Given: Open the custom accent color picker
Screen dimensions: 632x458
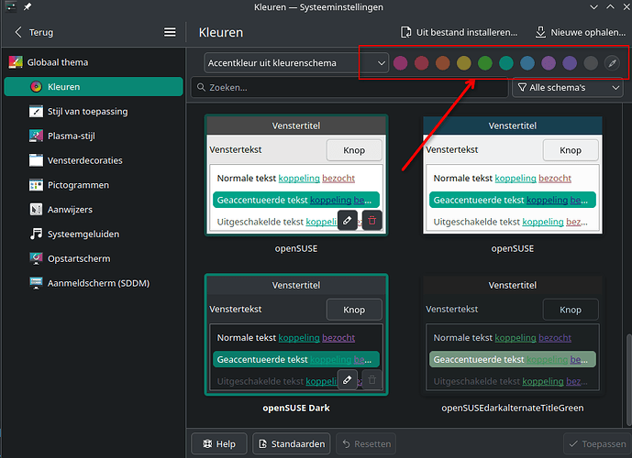Looking at the screenshot, I should (x=612, y=63).
